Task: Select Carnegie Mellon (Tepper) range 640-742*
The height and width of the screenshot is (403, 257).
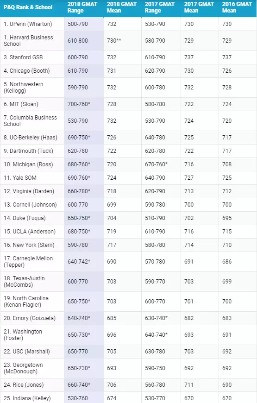Action: pos(79,261)
